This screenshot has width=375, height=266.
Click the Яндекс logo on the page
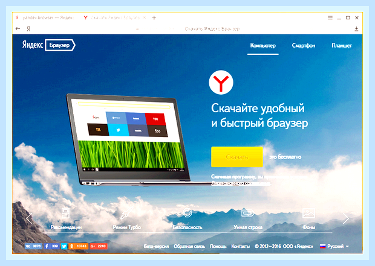[x=33, y=45]
